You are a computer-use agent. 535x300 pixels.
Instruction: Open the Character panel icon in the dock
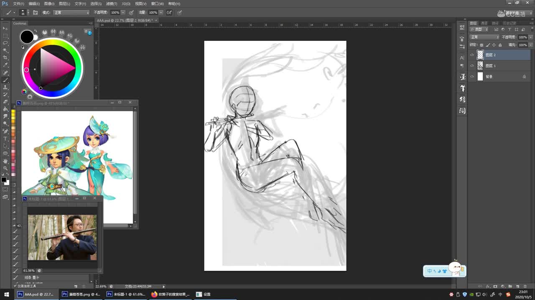click(462, 57)
